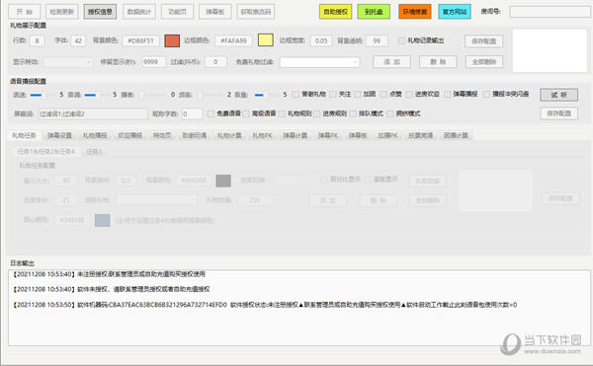
Task: Switch to the 弹幕PK tab
Action: (x=328, y=135)
